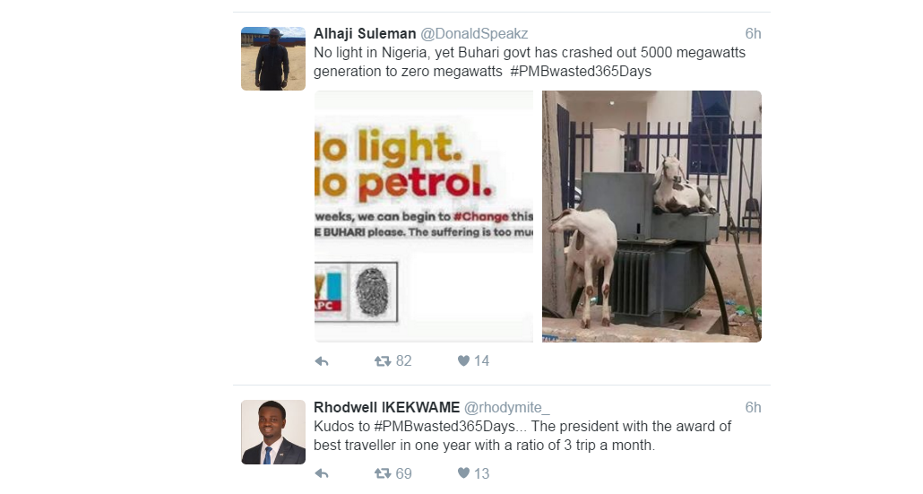Open #PMBwasted365Days hashtag in Rhodwell's tweet
This screenshot has width=923, height=494.
(444, 426)
